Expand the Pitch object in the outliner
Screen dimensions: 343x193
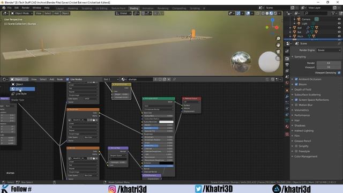click(x=290, y=36)
